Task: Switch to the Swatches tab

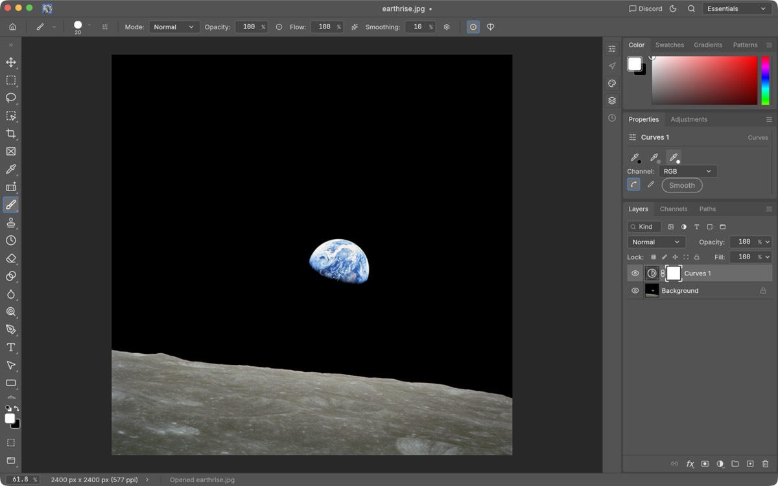Action: [670, 45]
